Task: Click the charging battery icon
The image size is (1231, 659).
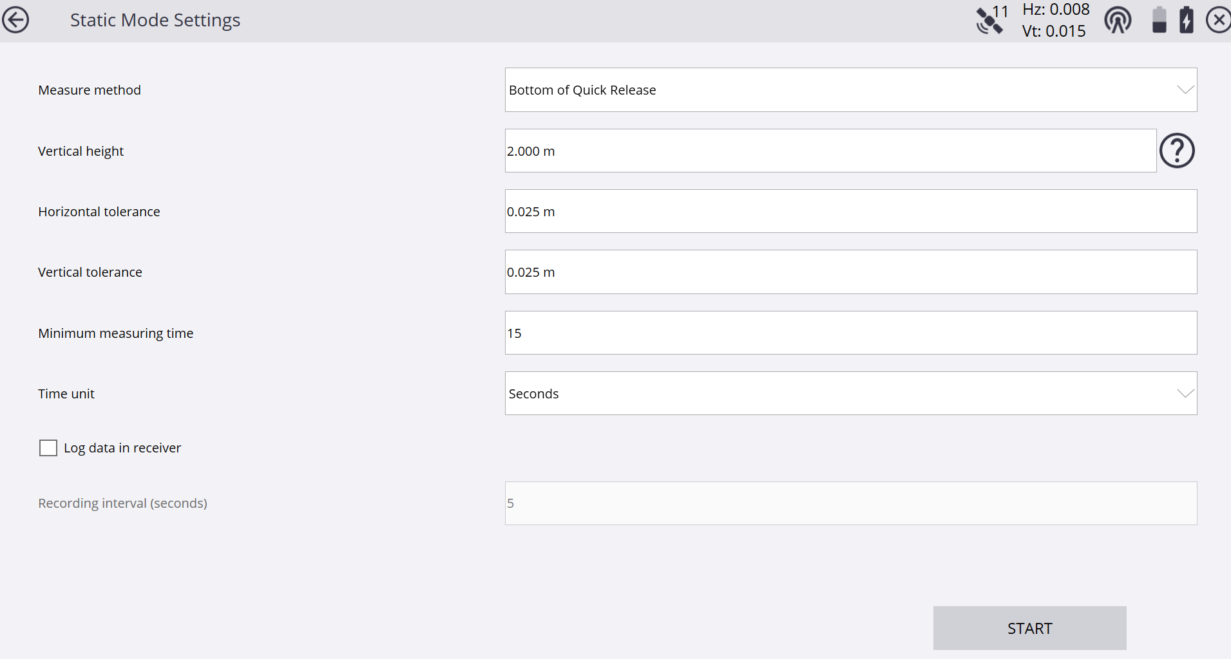Action: point(1186,20)
